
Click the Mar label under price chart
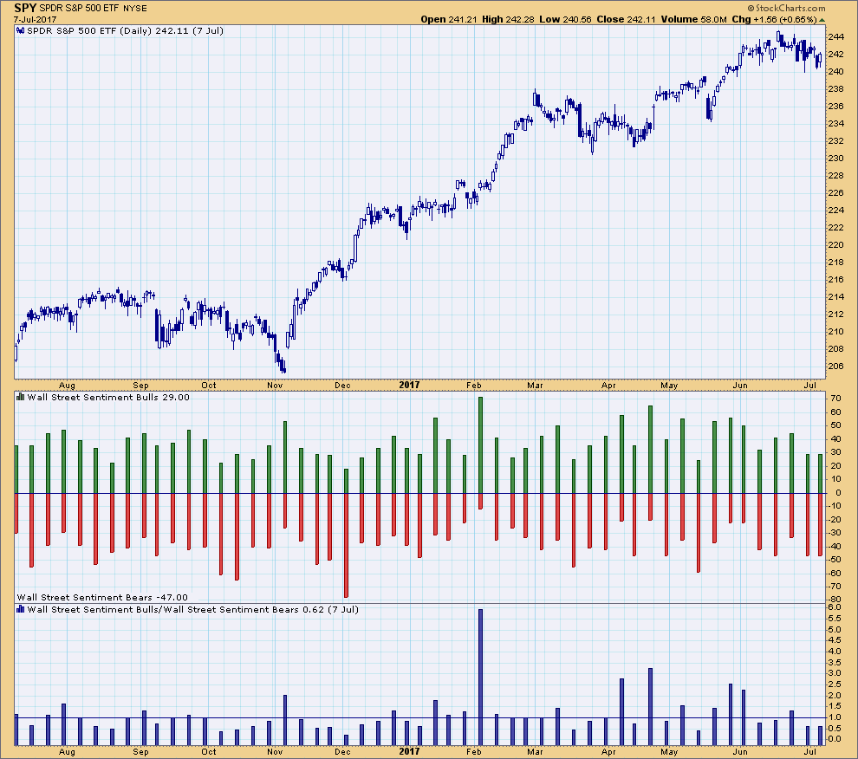[535, 386]
